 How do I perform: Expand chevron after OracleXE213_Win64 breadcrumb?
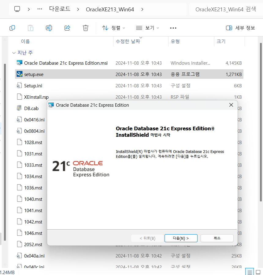(x=142, y=9)
